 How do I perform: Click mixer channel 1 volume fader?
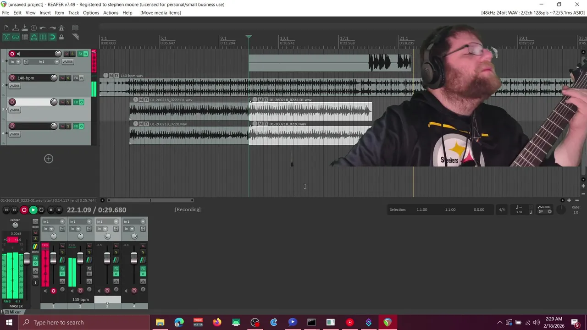pyautogui.click(x=53, y=258)
